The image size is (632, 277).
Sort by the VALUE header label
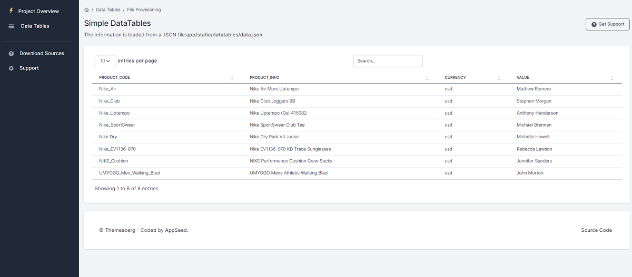point(523,78)
